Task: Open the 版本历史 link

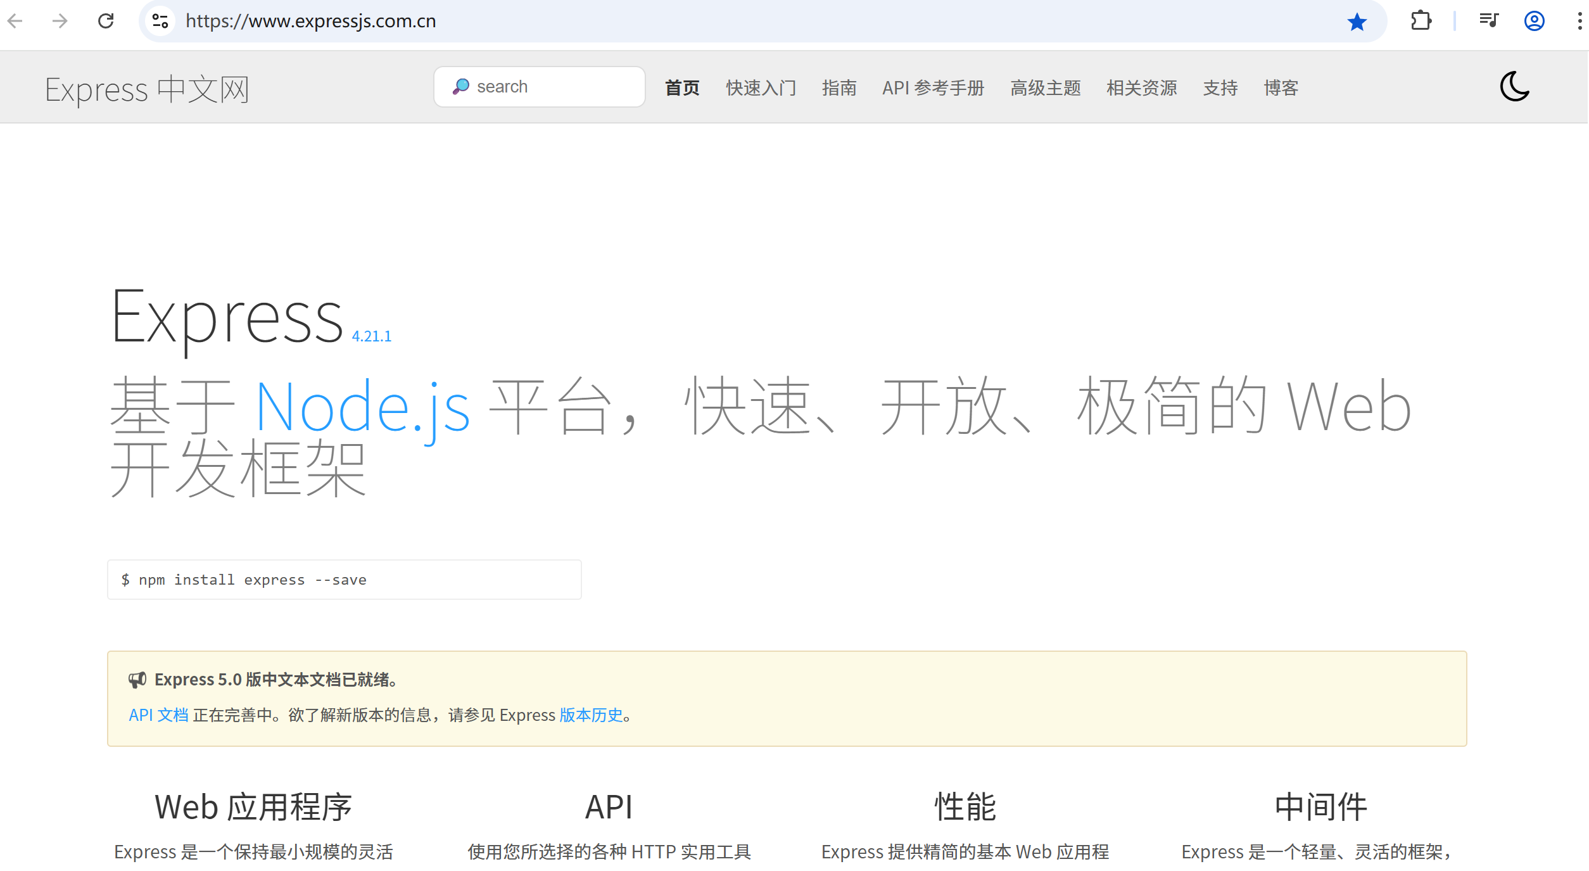Action: click(x=591, y=715)
